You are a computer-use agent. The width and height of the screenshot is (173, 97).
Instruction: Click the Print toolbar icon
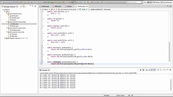click(x=11, y=2)
